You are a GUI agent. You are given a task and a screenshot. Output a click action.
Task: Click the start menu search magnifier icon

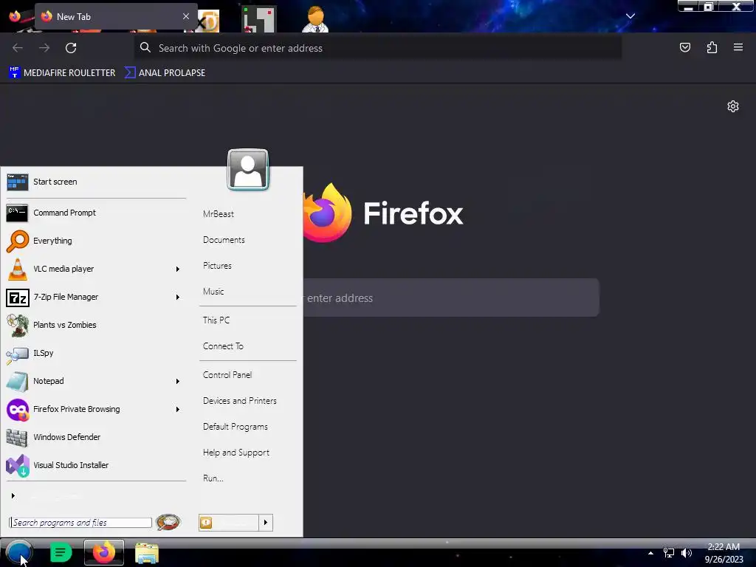click(x=168, y=522)
